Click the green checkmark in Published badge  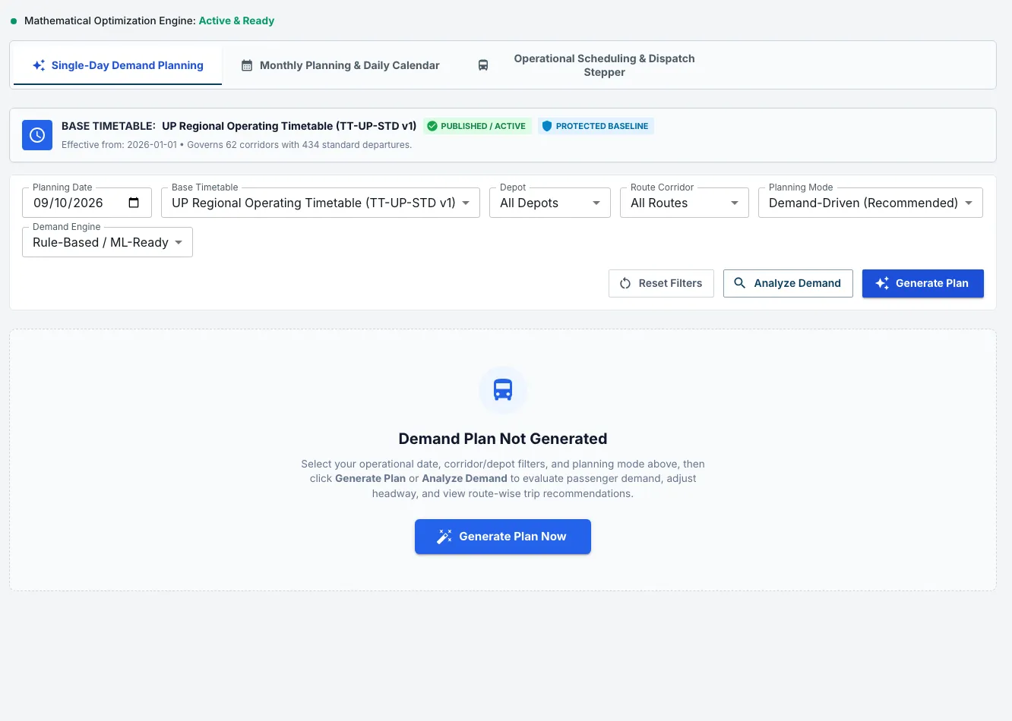tap(432, 126)
